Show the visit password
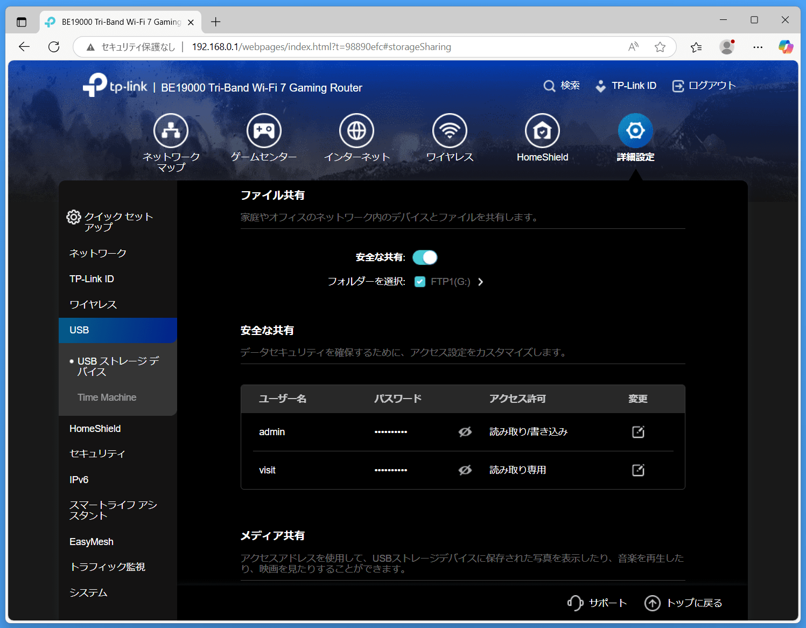This screenshot has height=628, width=806. pyautogui.click(x=465, y=470)
